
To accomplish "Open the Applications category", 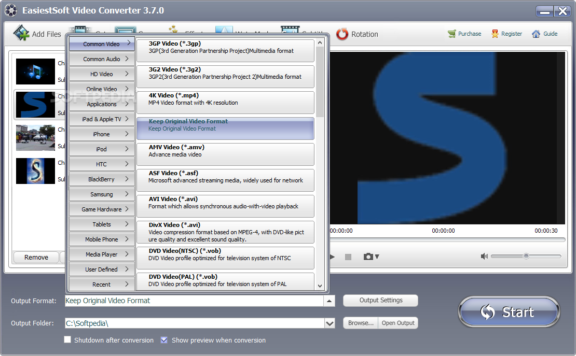I will (x=102, y=104).
